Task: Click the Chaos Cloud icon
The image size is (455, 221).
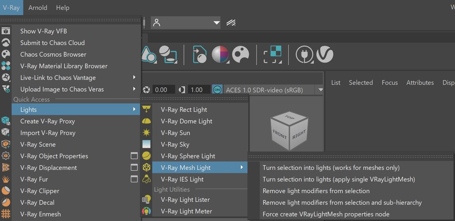Action: [6, 42]
